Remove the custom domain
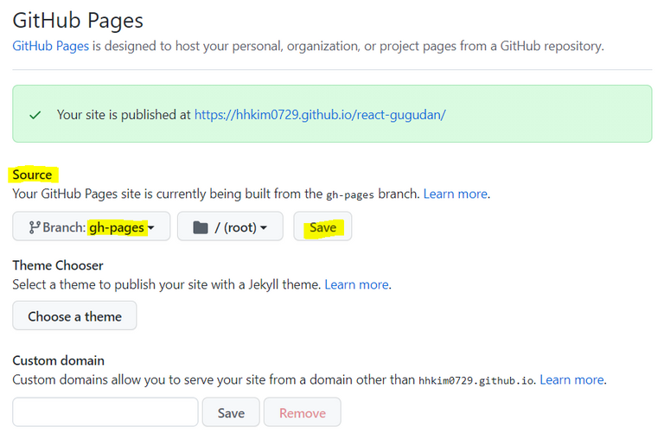This screenshot has width=664, height=433. (x=303, y=412)
